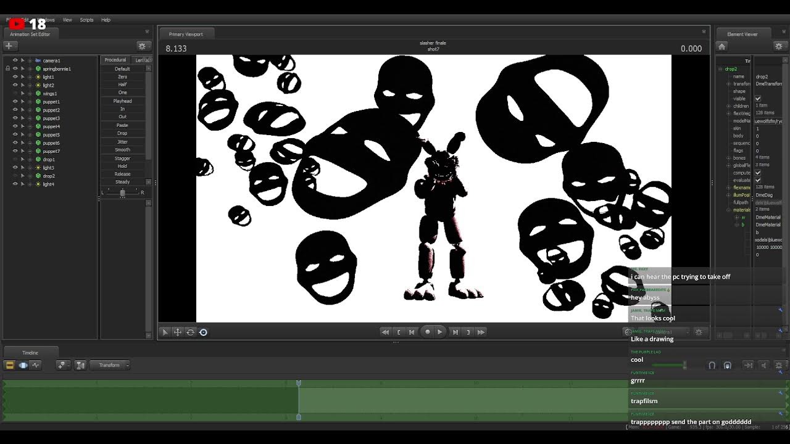Toggle visibility eye for light1
The height and width of the screenshot is (444, 790).
pyautogui.click(x=15, y=77)
